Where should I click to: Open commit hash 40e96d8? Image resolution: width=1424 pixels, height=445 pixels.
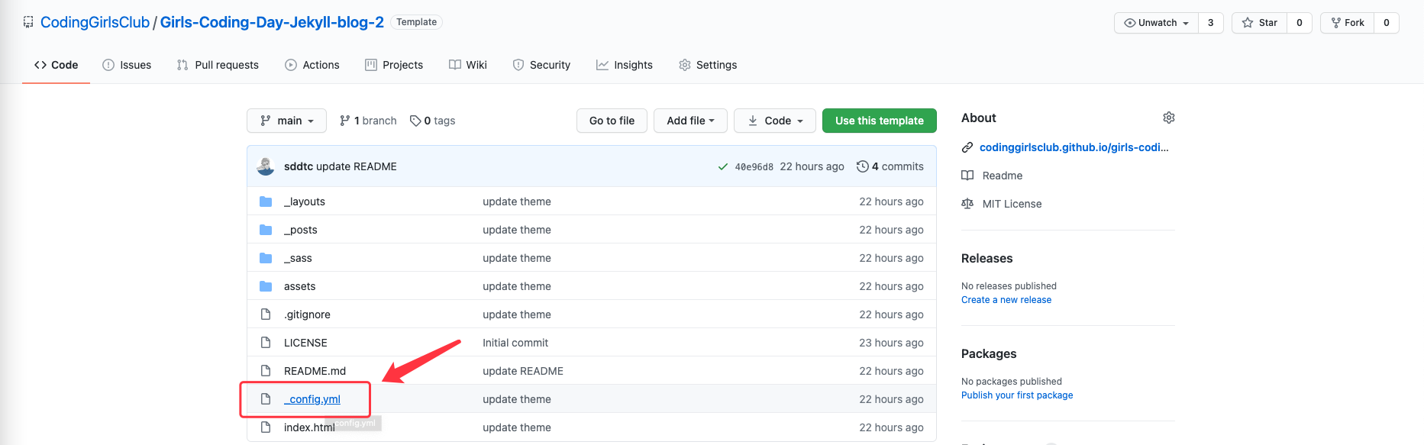754,166
